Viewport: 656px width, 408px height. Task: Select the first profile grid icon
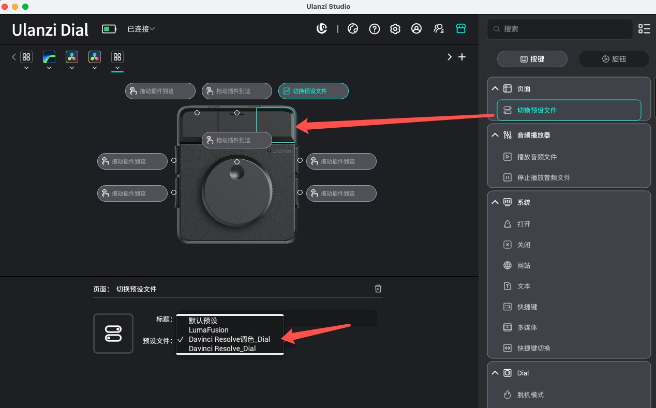click(26, 57)
